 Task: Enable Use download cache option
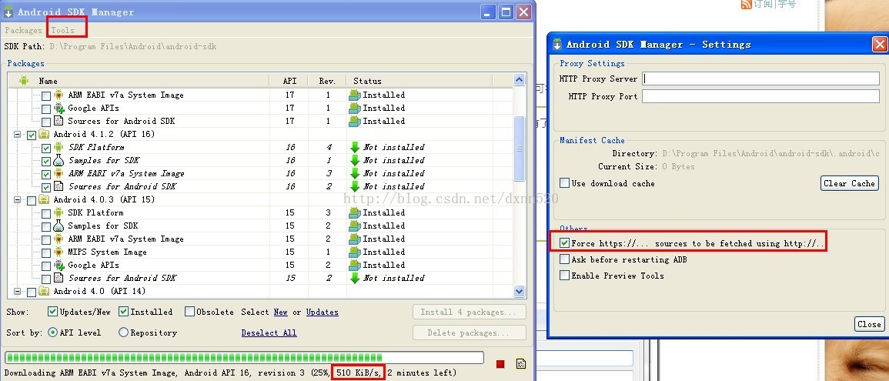click(x=564, y=183)
